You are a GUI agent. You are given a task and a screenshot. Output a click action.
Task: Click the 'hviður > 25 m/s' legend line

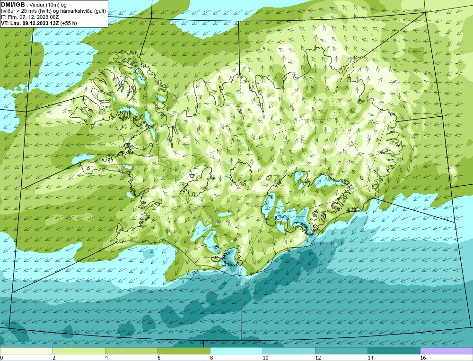53,11
